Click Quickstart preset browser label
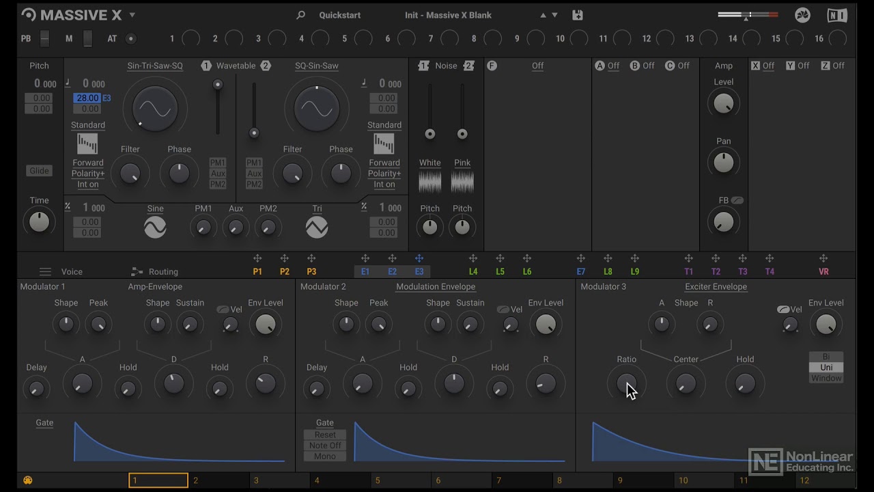874x492 pixels. 340,15
